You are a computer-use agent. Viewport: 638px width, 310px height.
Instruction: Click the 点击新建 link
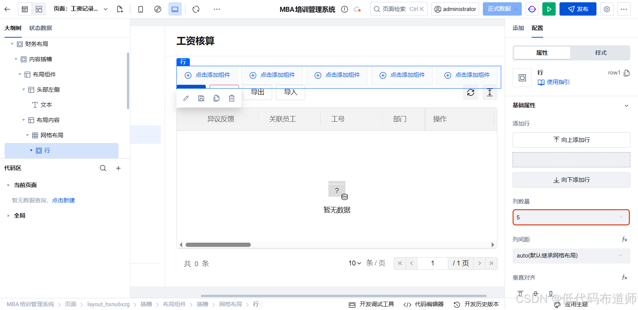pos(64,200)
